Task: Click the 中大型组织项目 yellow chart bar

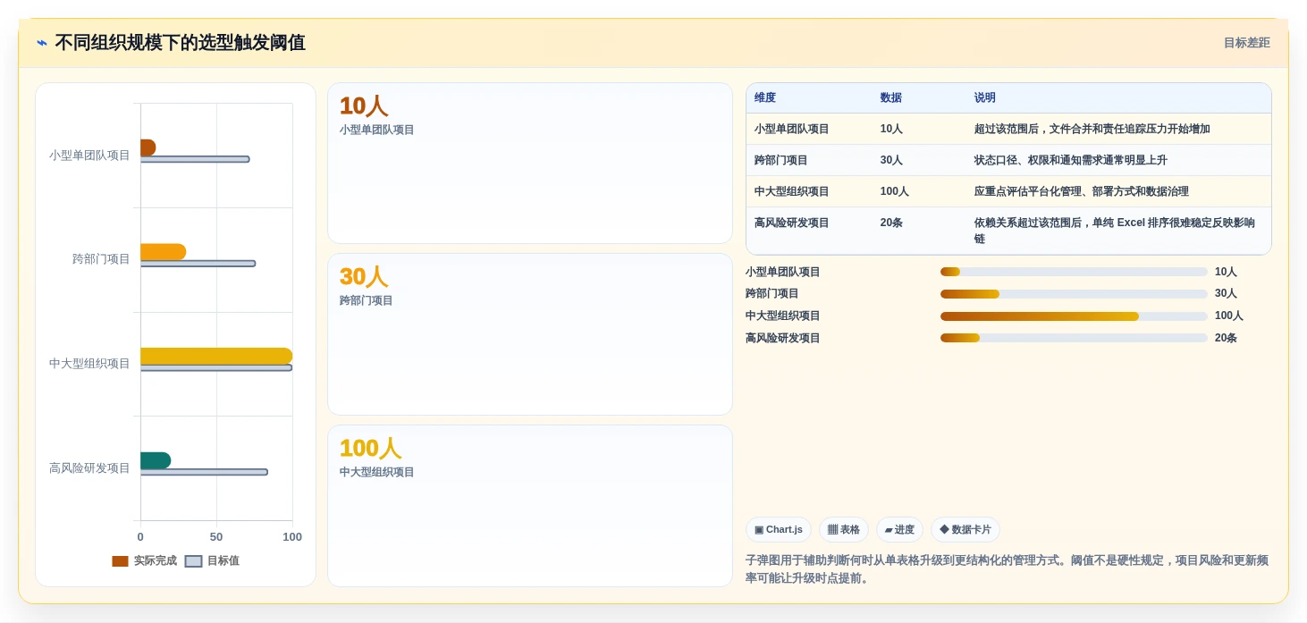Action: click(x=216, y=356)
